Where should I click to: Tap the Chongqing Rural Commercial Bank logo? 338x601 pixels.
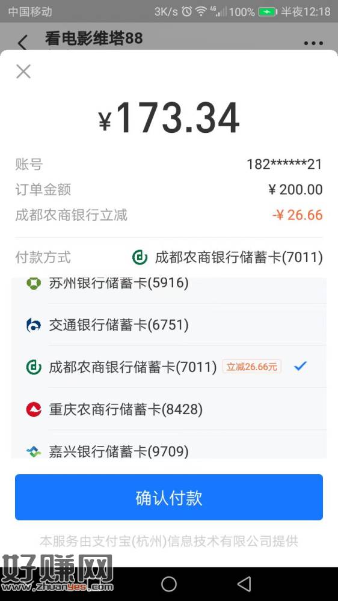34,409
